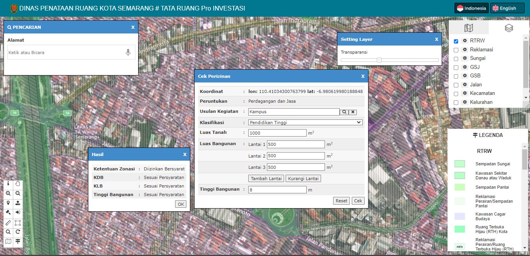This screenshot has width=530, height=256.
Task: Select the pan hand tool
Action: pyautogui.click(x=18, y=184)
